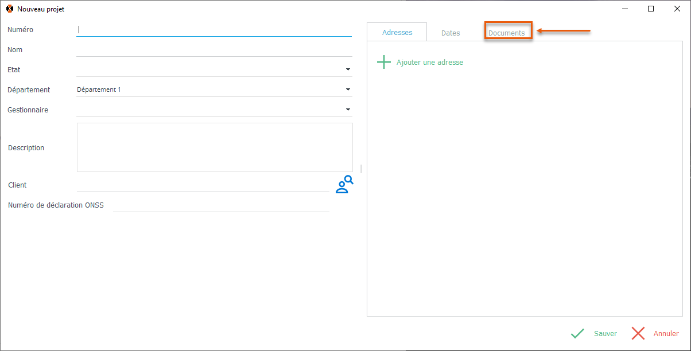Click inside the Description text area
Viewport: 691px width, 351px height.
(215, 147)
